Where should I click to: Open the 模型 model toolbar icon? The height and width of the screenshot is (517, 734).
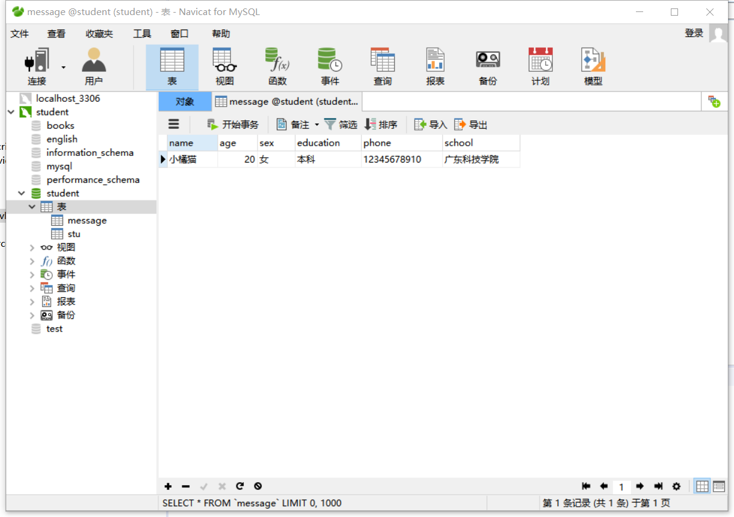(593, 67)
